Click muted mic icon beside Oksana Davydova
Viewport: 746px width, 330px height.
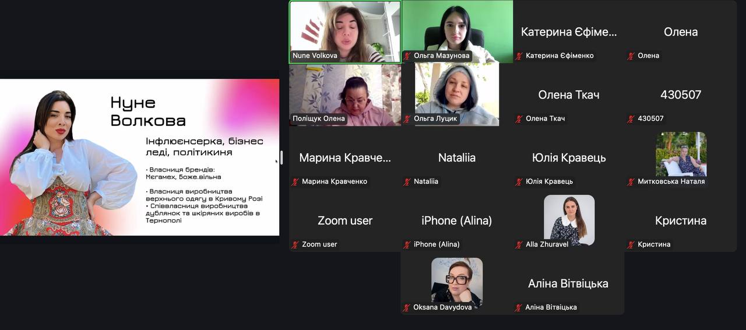click(407, 308)
